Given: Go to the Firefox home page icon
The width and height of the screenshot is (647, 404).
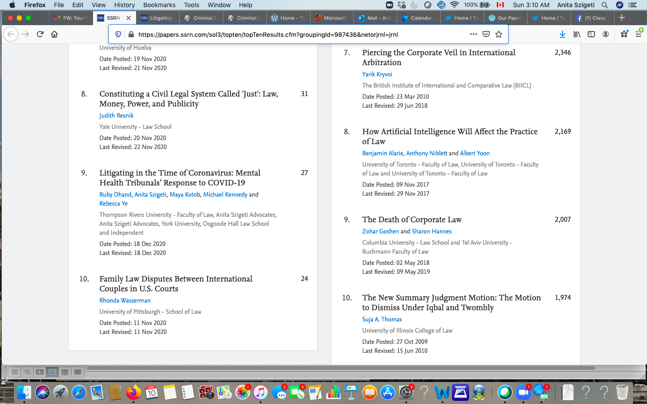Looking at the screenshot, I should click(54, 34).
